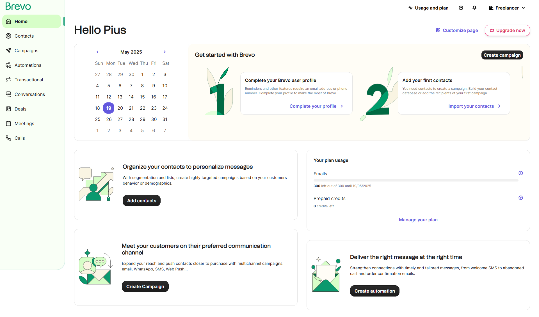Open Campaigns from the sidebar
Image resolution: width=539 pixels, height=317 pixels.
tap(32, 50)
